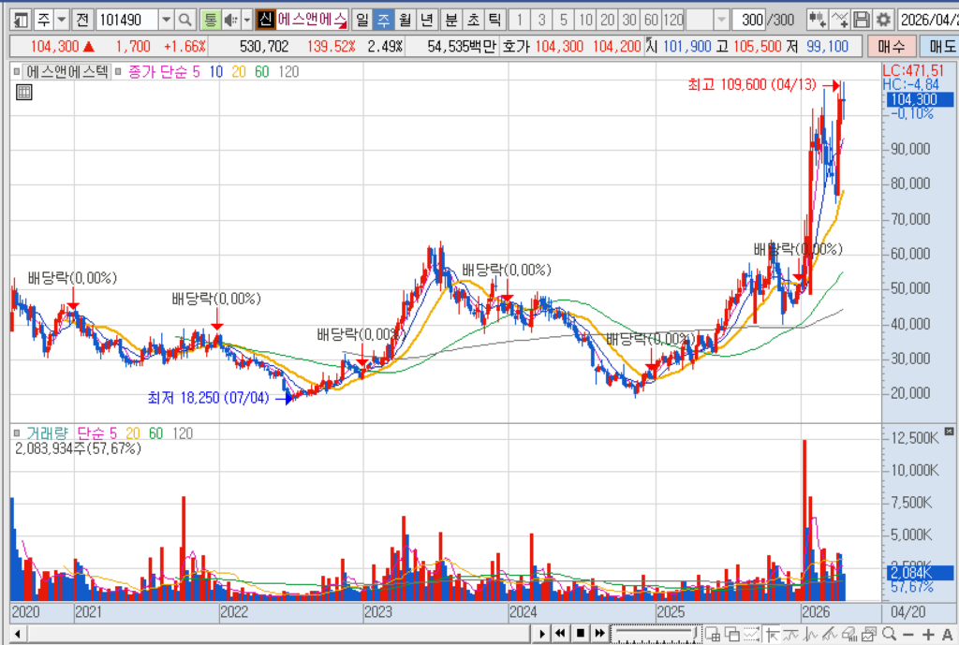Image resolution: width=959 pixels, height=645 pixels.
Task: Click the 전 button before stock code
Action: (x=82, y=21)
